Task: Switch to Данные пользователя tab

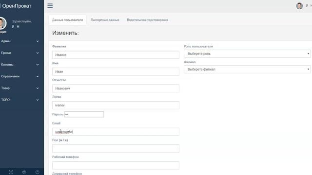Action: pos(67,20)
